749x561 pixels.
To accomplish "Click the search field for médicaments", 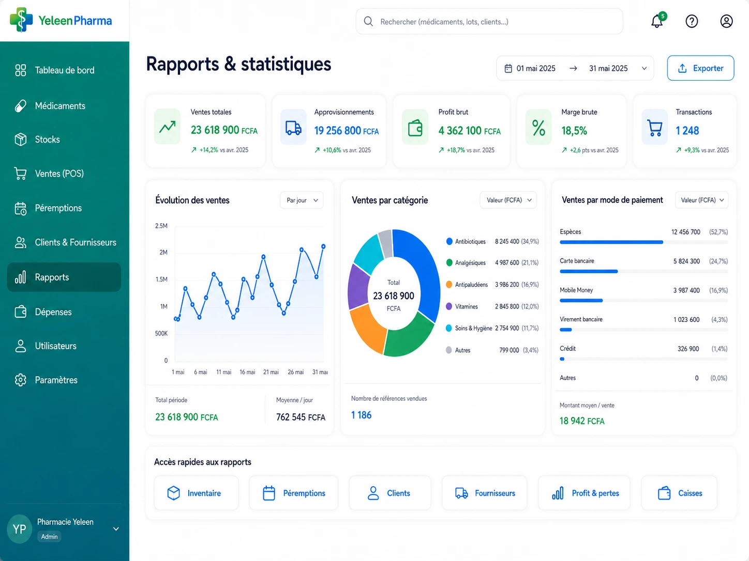I will (489, 21).
